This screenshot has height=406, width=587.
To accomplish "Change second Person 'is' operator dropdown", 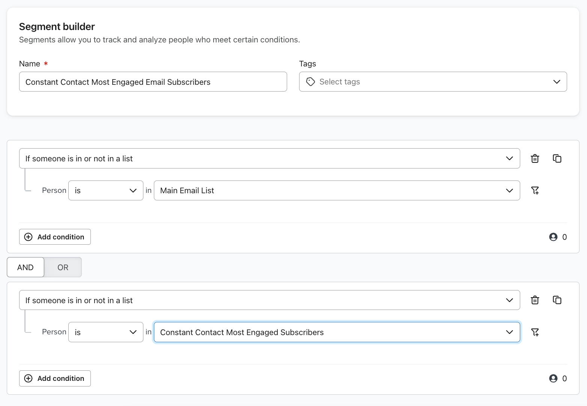I will 105,332.
